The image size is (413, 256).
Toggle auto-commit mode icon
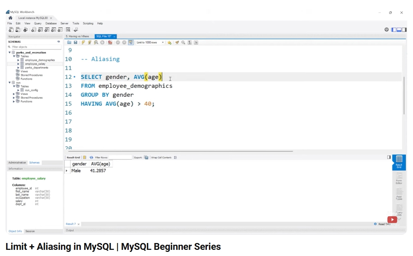click(131, 42)
